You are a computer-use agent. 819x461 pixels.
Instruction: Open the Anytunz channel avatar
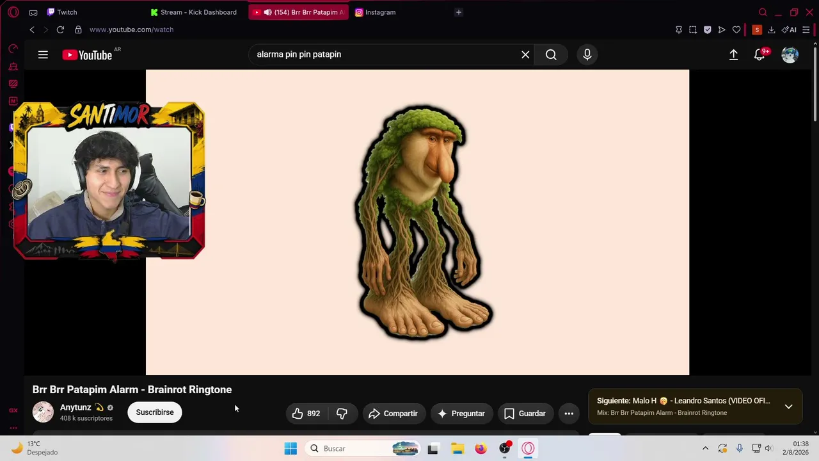point(43,412)
